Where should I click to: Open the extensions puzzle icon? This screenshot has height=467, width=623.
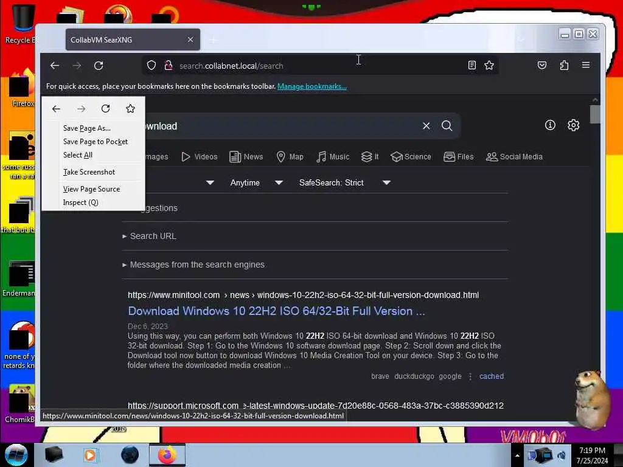point(564,65)
